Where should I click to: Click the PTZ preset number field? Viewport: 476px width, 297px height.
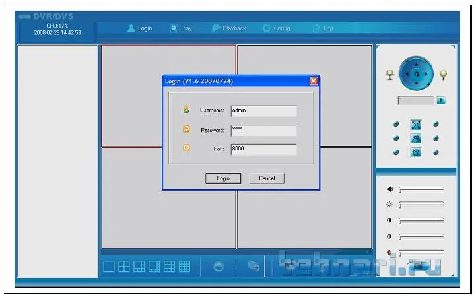[x=415, y=100]
